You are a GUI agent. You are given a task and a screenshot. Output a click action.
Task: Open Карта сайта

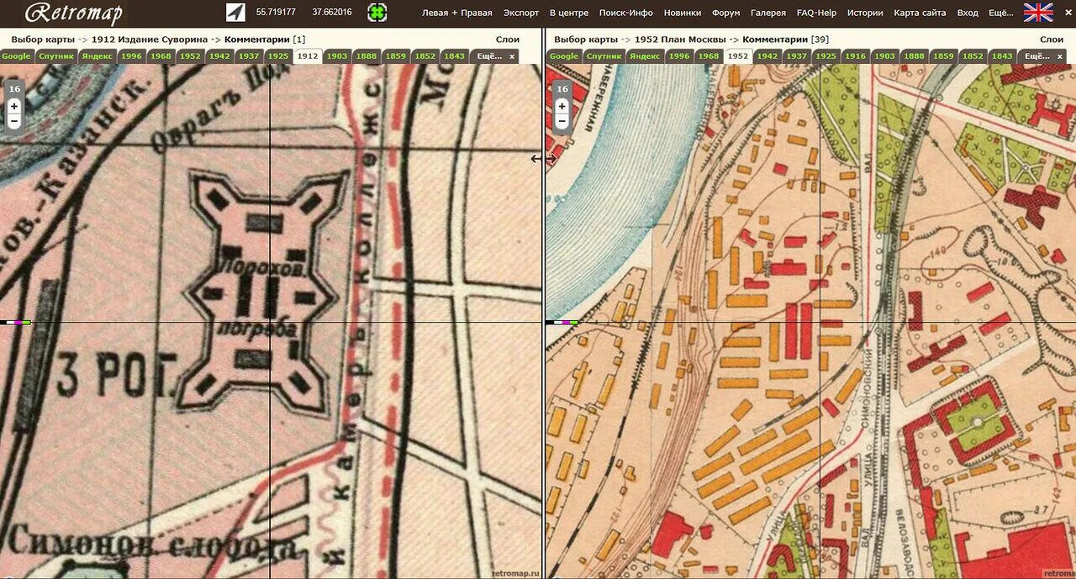point(920,13)
